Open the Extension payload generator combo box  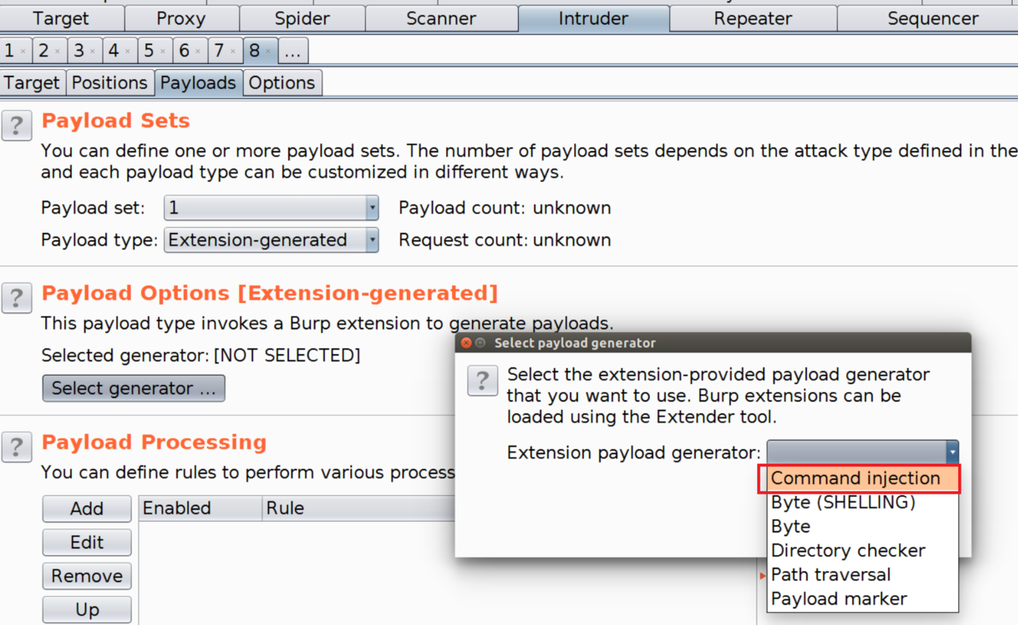coord(862,452)
